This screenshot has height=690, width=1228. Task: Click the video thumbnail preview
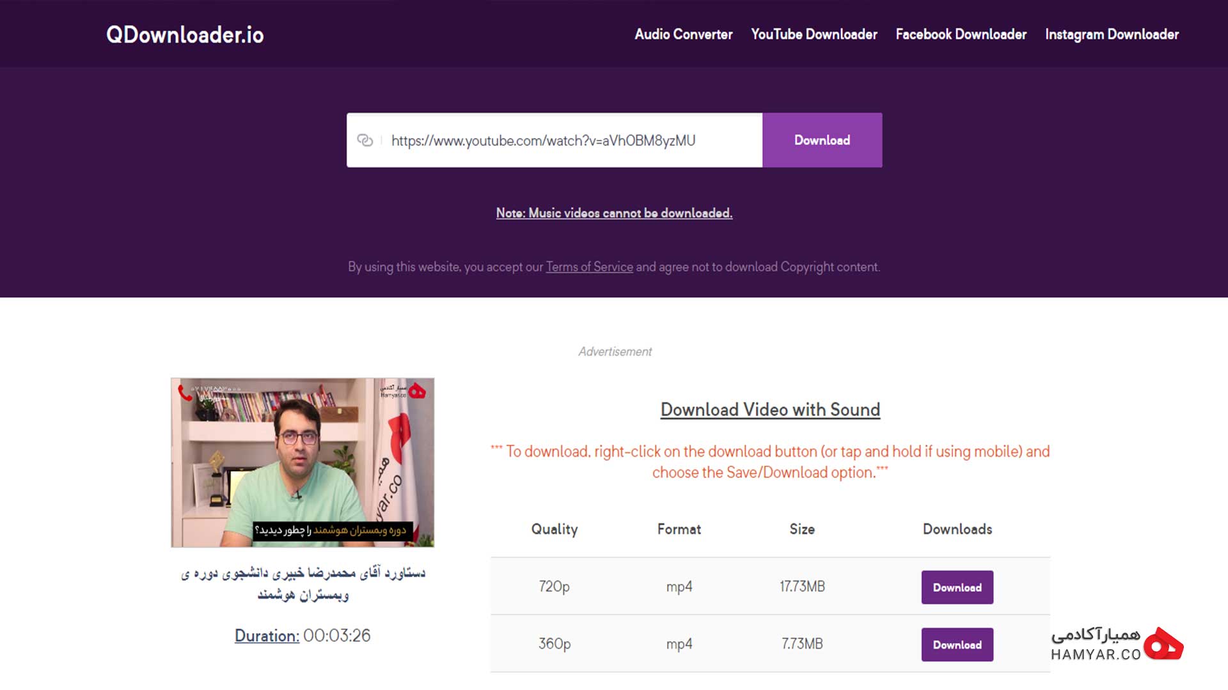coord(303,463)
